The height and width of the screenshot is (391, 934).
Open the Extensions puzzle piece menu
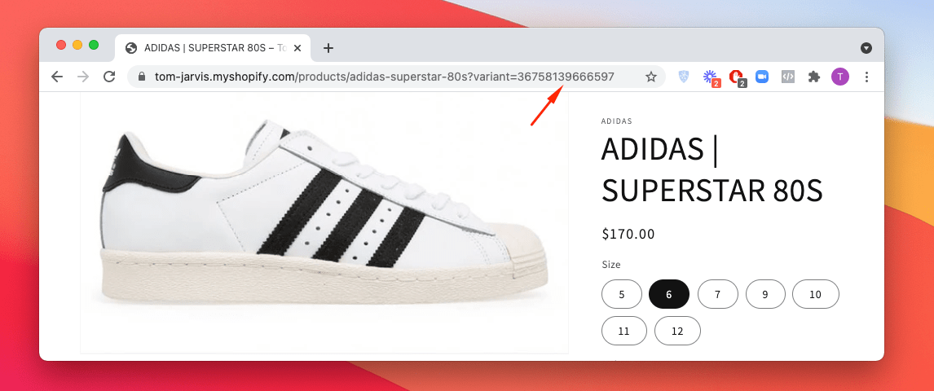[x=813, y=77]
